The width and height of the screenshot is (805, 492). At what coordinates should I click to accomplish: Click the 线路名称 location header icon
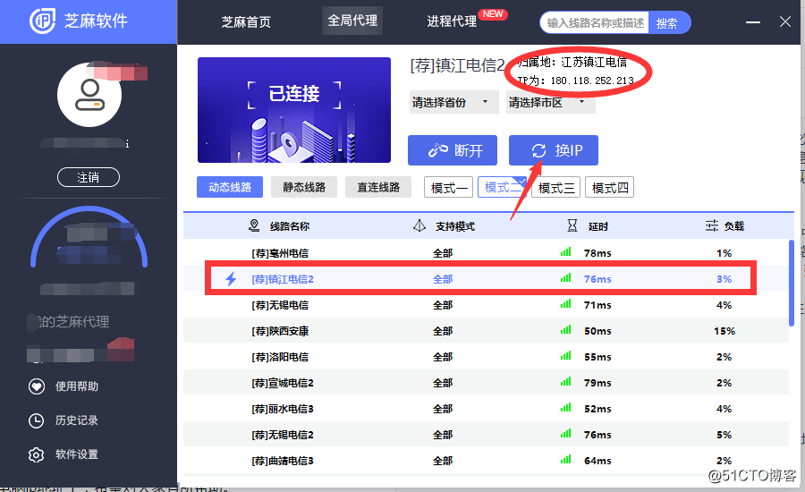pos(254,225)
